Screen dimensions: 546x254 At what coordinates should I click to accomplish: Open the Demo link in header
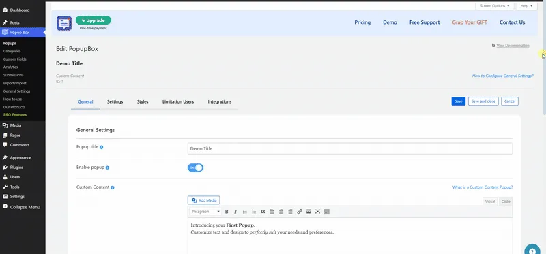390,22
